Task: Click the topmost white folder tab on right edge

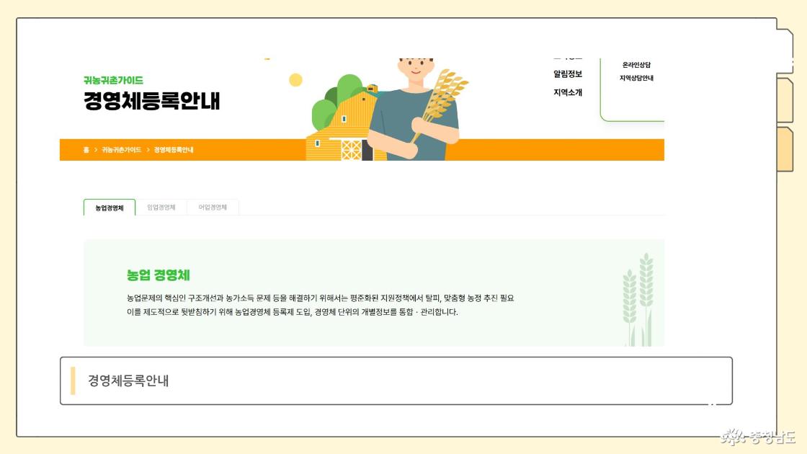Action: [785, 51]
